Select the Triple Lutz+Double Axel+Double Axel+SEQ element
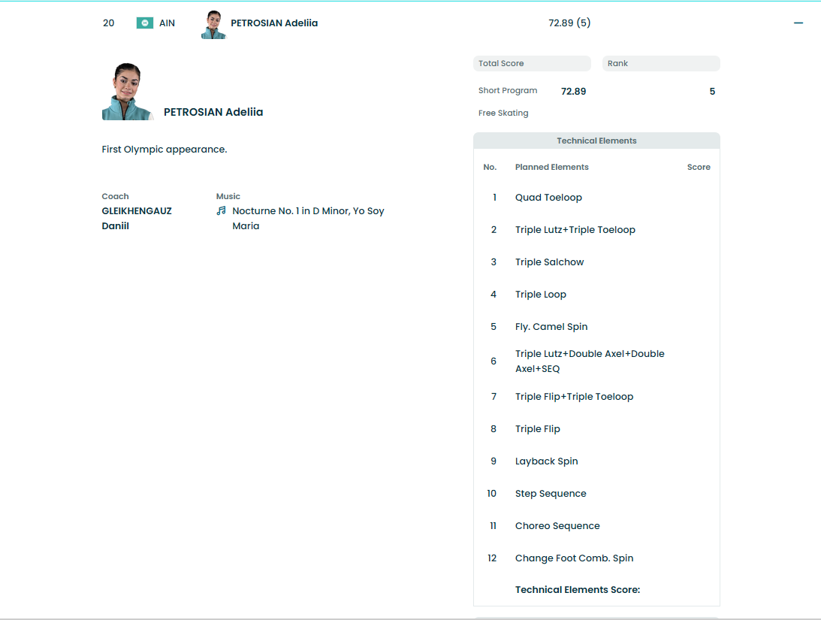821x620 pixels. point(590,361)
